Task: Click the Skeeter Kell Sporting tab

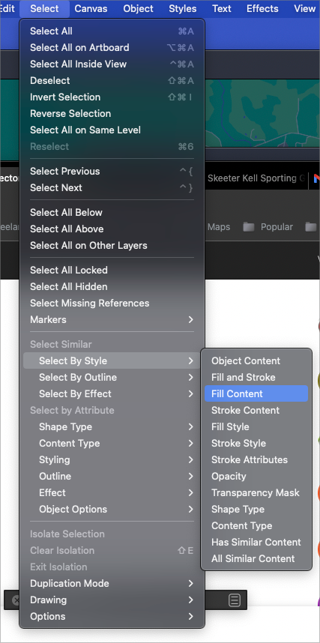Action: pos(257,178)
